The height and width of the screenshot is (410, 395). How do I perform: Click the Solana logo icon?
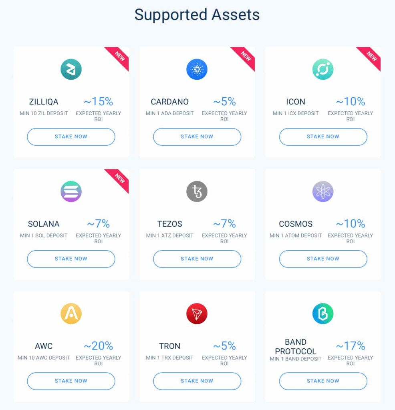tap(71, 191)
